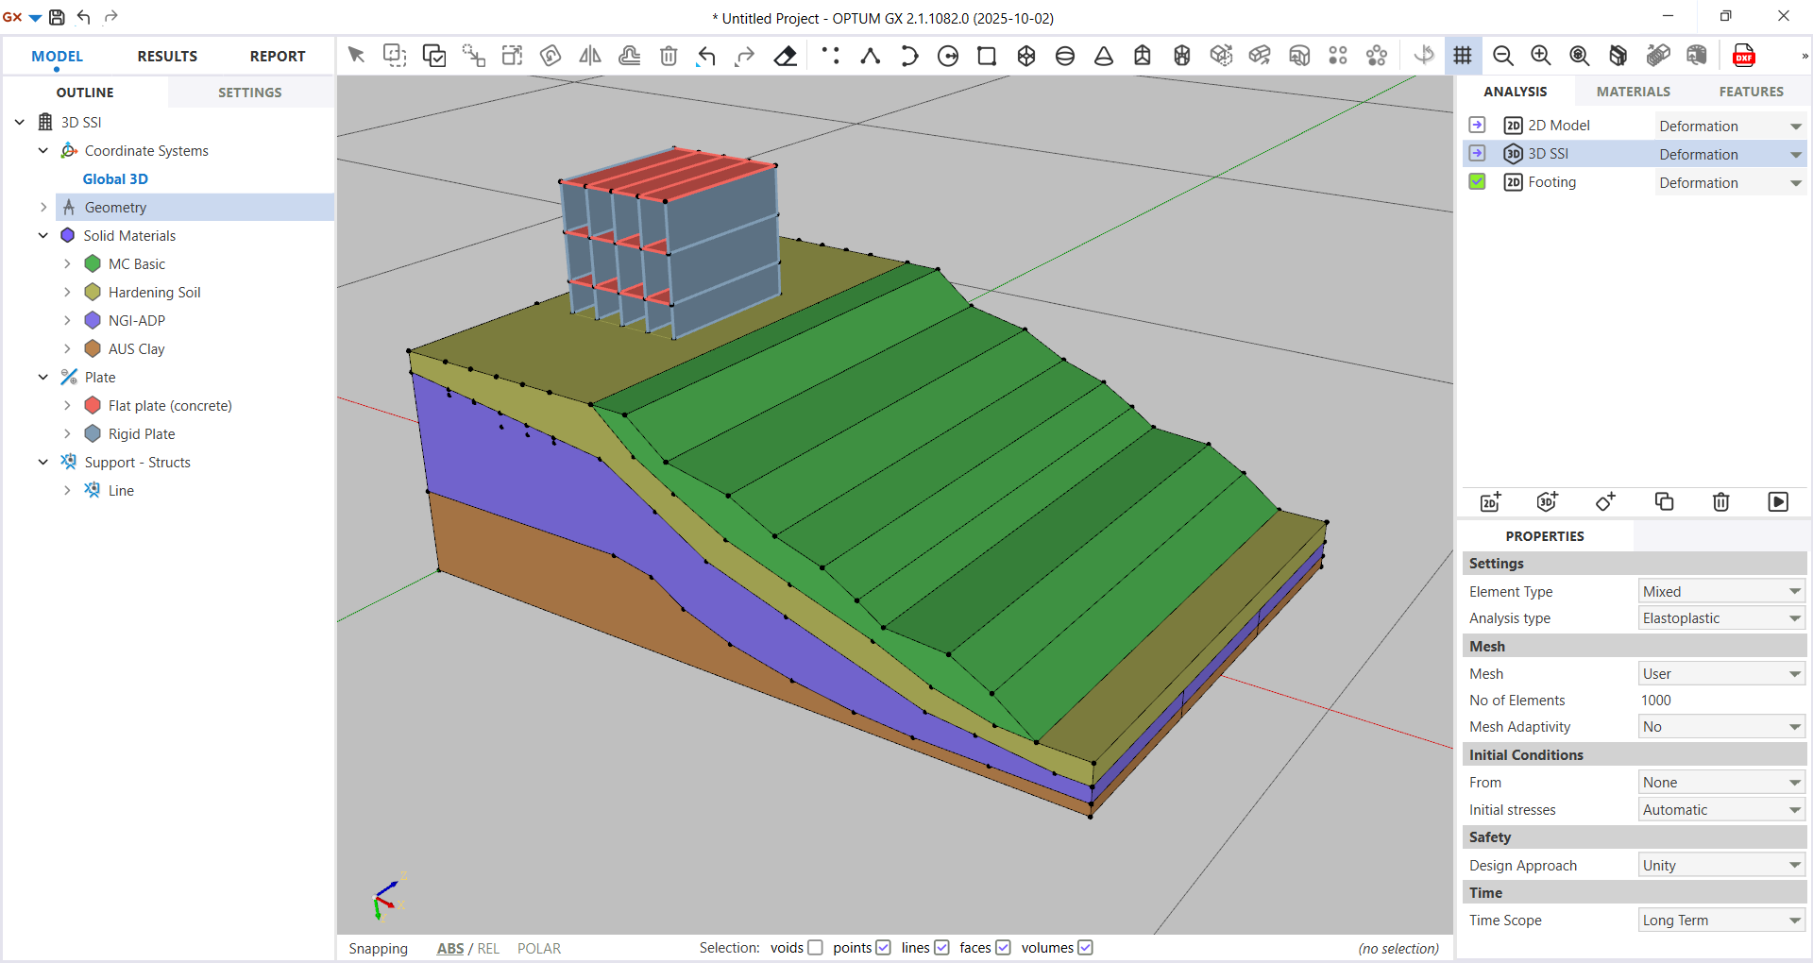Click the DXF export icon

pyautogui.click(x=1743, y=57)
